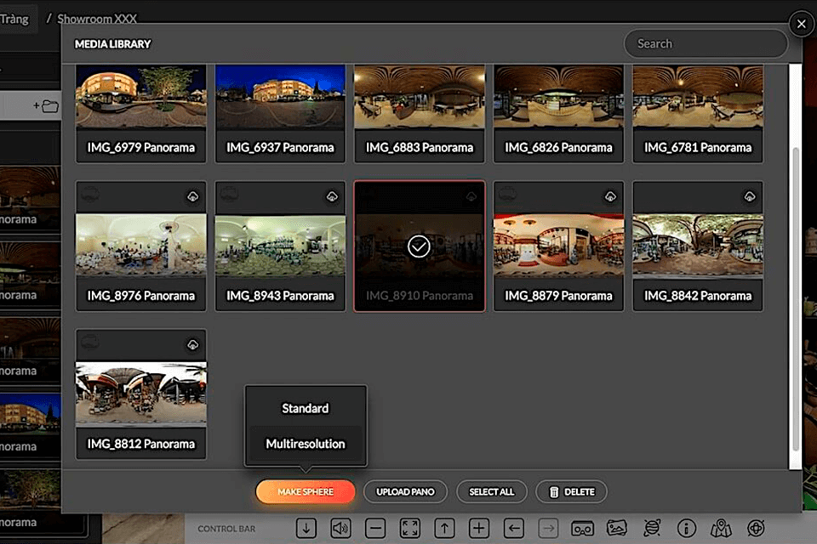Click cloud upload icon on IMG_8976 Panorama
This screenshot has height=544, width=817.
[193, 196]
